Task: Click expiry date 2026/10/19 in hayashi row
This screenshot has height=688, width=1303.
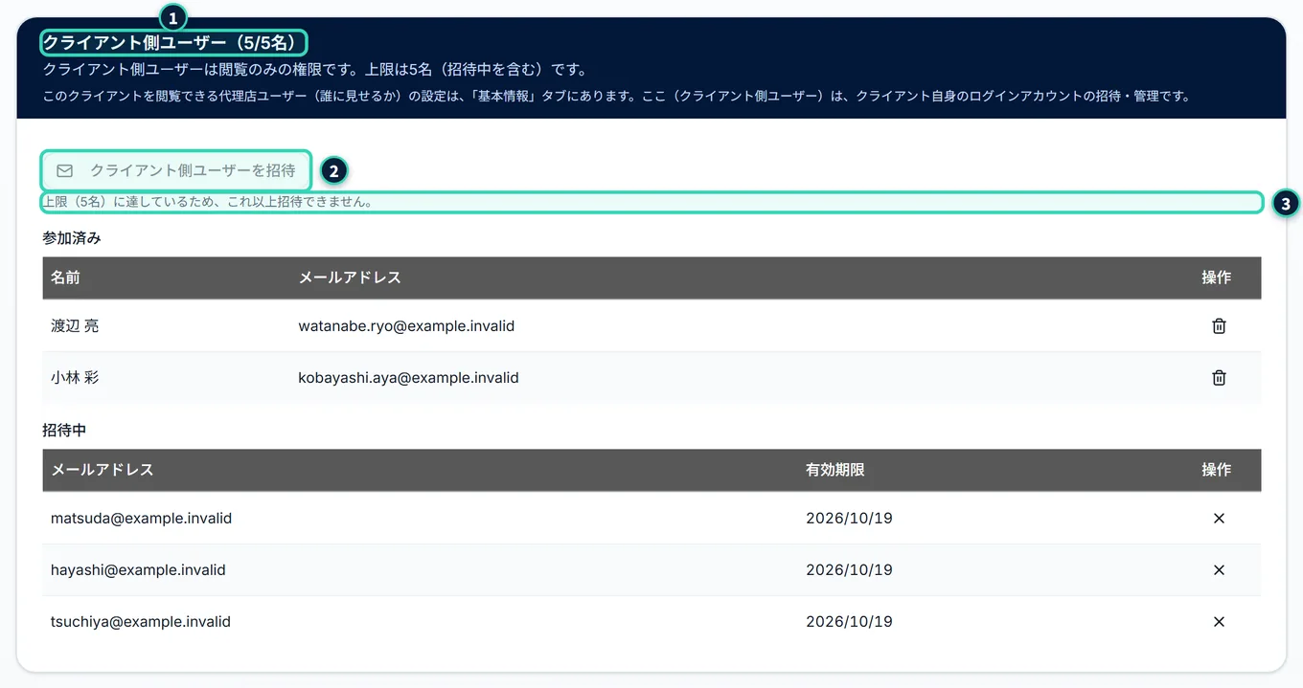Action: 849,570
